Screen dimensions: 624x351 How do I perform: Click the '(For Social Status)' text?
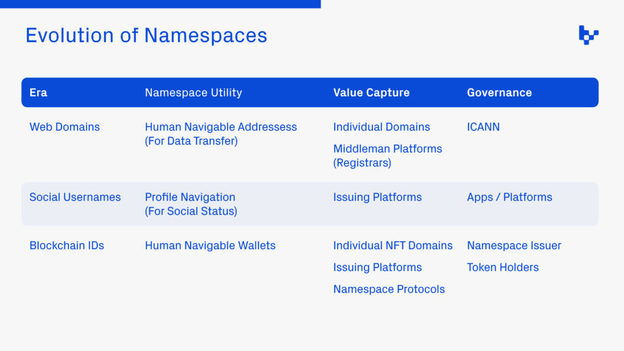pos(191,211)
